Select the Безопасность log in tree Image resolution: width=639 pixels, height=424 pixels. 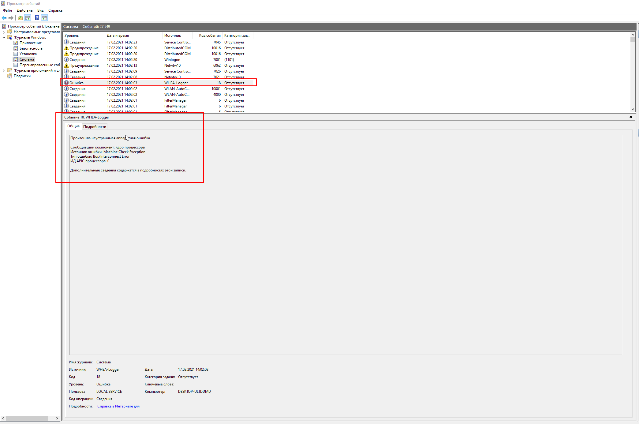[31, 48]
